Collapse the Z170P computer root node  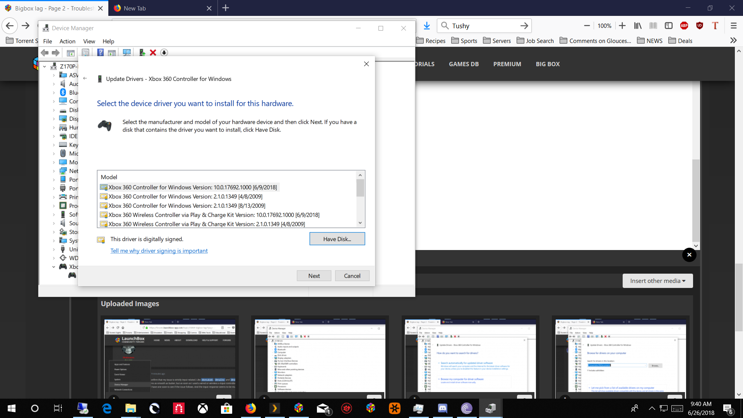point(45,67)
